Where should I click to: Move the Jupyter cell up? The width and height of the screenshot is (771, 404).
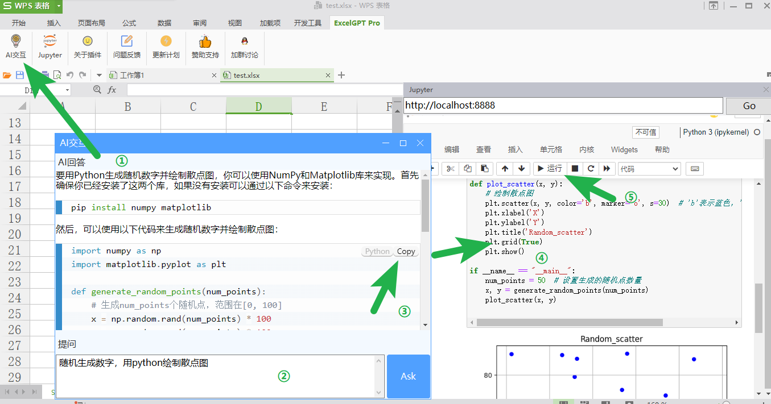point(505,169)
